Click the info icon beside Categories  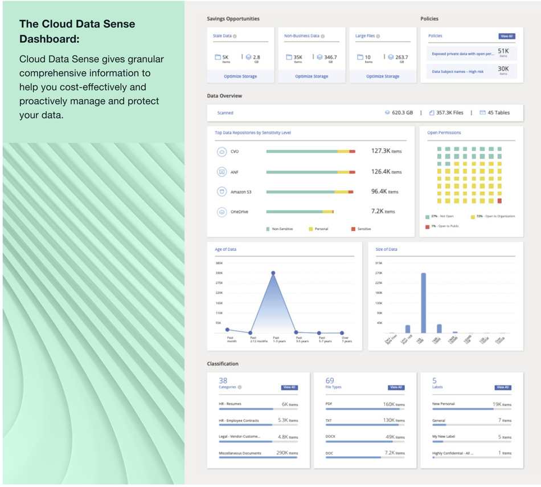(239, 387)
